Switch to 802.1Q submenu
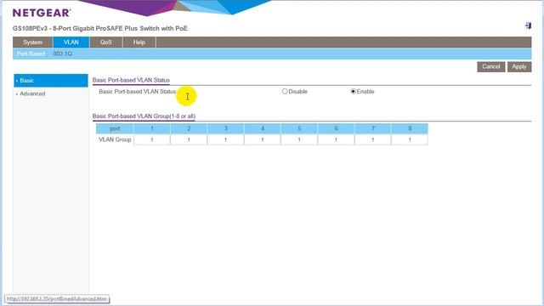Viewport: 544px width, 306px height. point(62,54)
